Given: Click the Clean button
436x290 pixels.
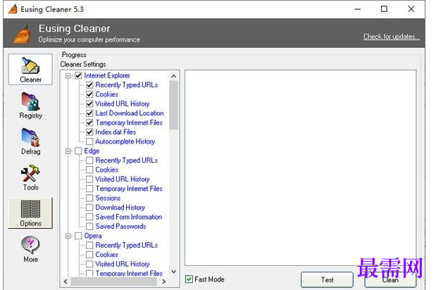Looking at the screenshot, I should 390,279.
